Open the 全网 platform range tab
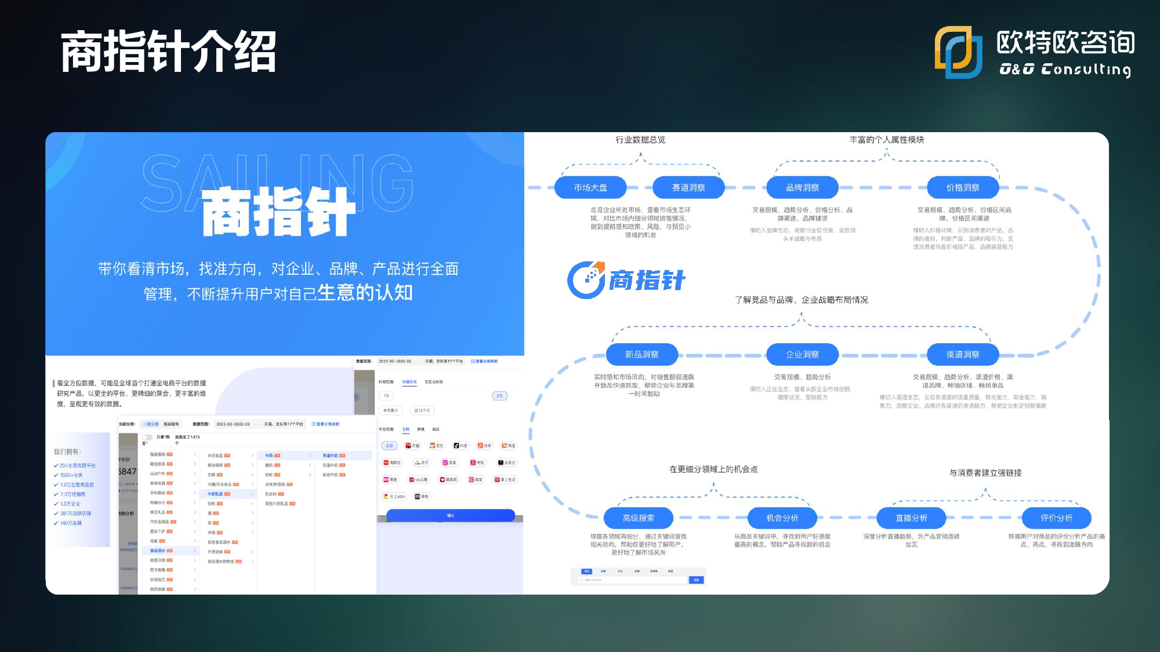The height and width of the screenshot is (652, 1160). click(x=406, y=429)
